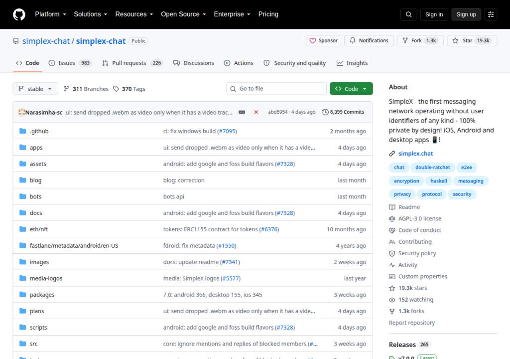
Task: Switch to the Issues tab
Action: click(70, 63)
